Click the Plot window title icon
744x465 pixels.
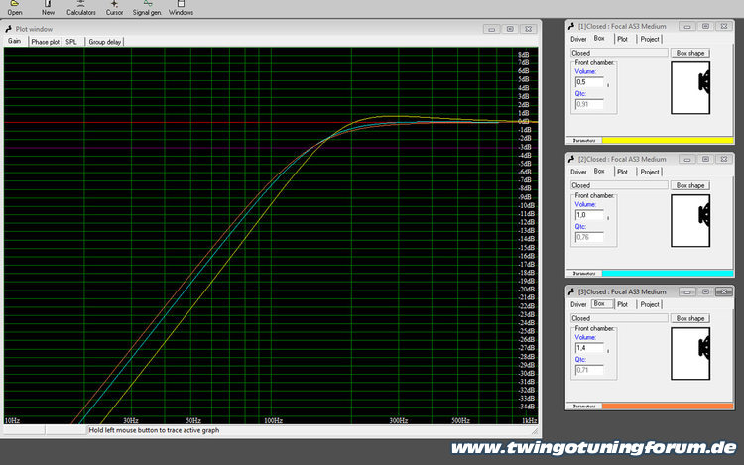[9, 29]
